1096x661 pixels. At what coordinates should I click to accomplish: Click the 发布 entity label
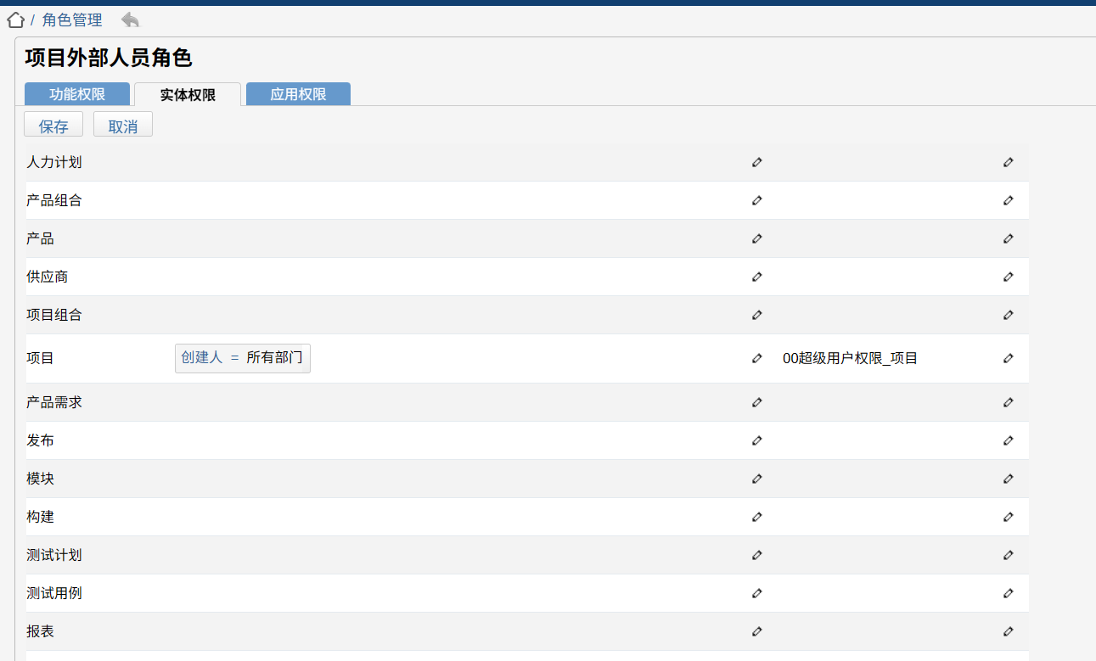tap(40, 441)
